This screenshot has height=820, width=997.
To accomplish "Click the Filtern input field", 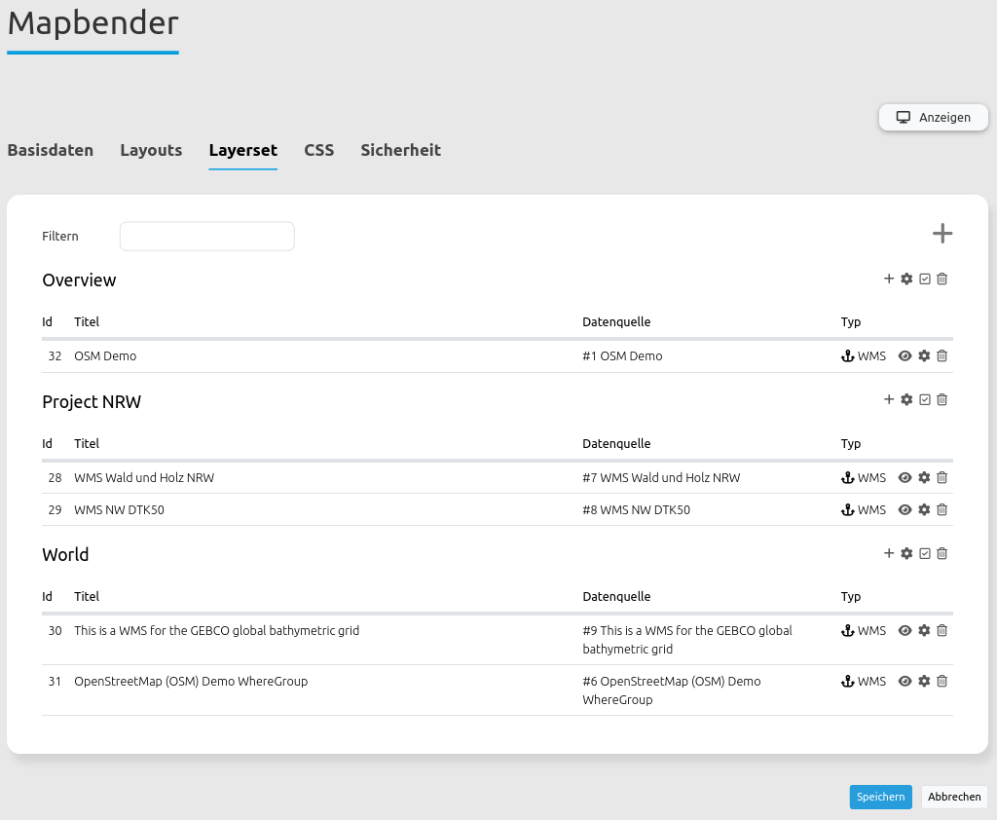I will tap(206, 237).
